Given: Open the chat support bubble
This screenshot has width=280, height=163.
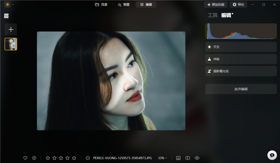Looking at the screenshot, I should point(272,155).
